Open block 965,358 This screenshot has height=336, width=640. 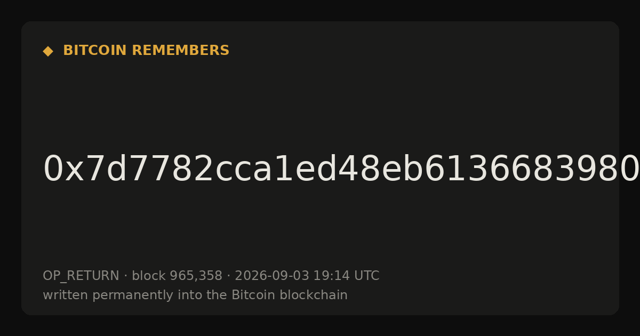[x=177, y=276]
